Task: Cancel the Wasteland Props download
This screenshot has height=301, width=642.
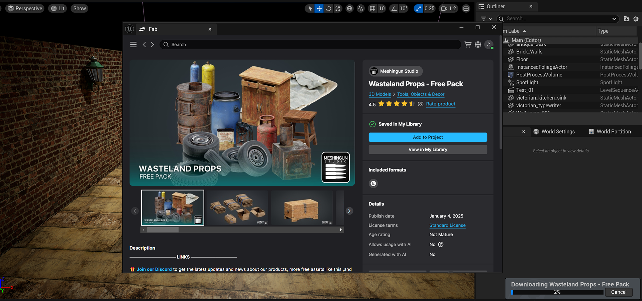Action: click(x=619, y=292)
